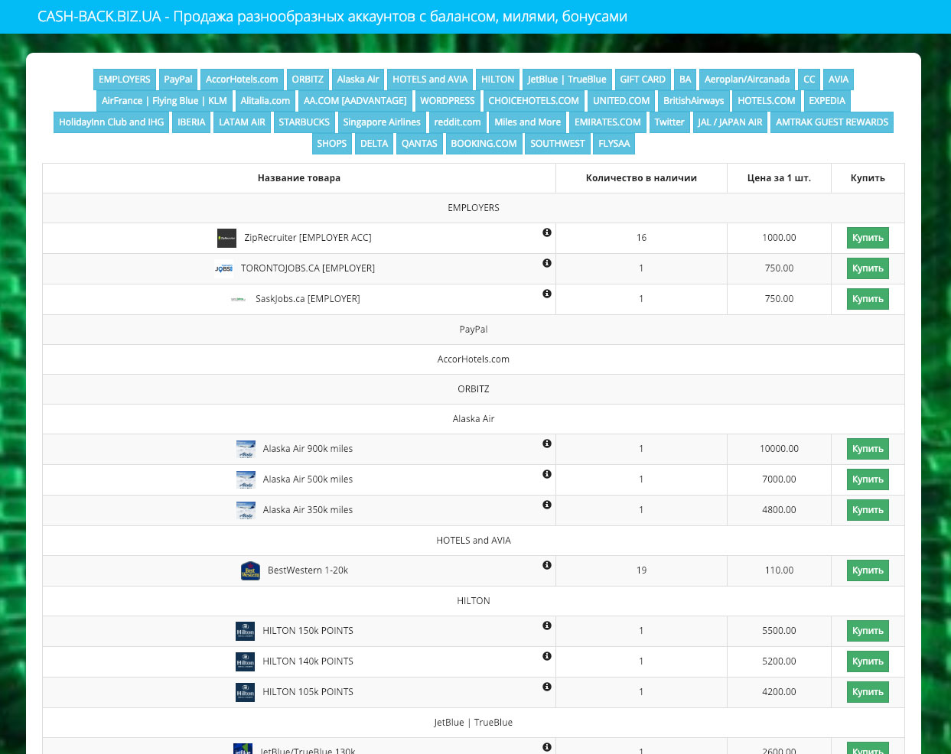Viewport: 951px width, 754px height.
Task: Click the TorontoJobs logo image
Action: point(223,268)
